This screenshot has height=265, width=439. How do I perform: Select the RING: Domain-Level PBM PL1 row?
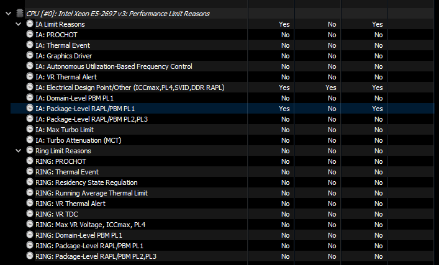click(x=79, y=235)
